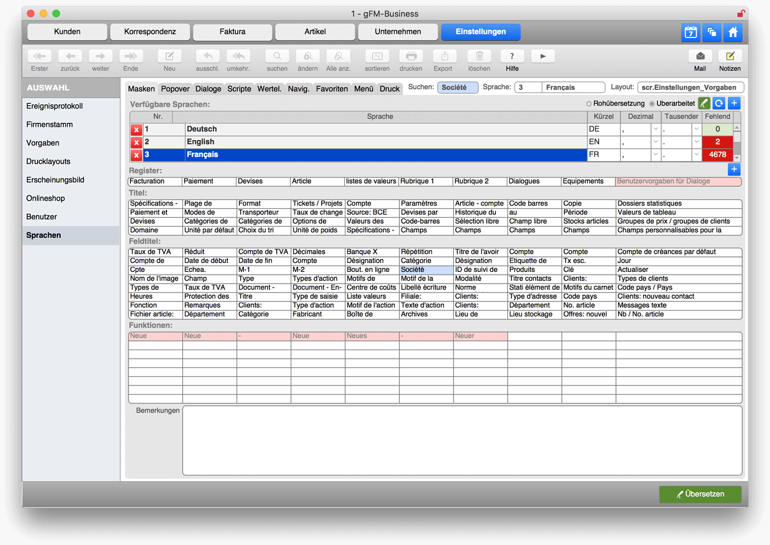Screen dimensions: 770x545
Task: Open the Dezimal dropdown for Deutsch row
Action: (655, 129)
